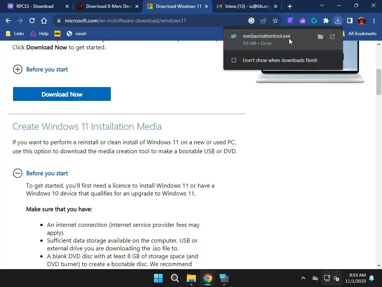
Task: Open network status tray icon
Action: (327, 278)
